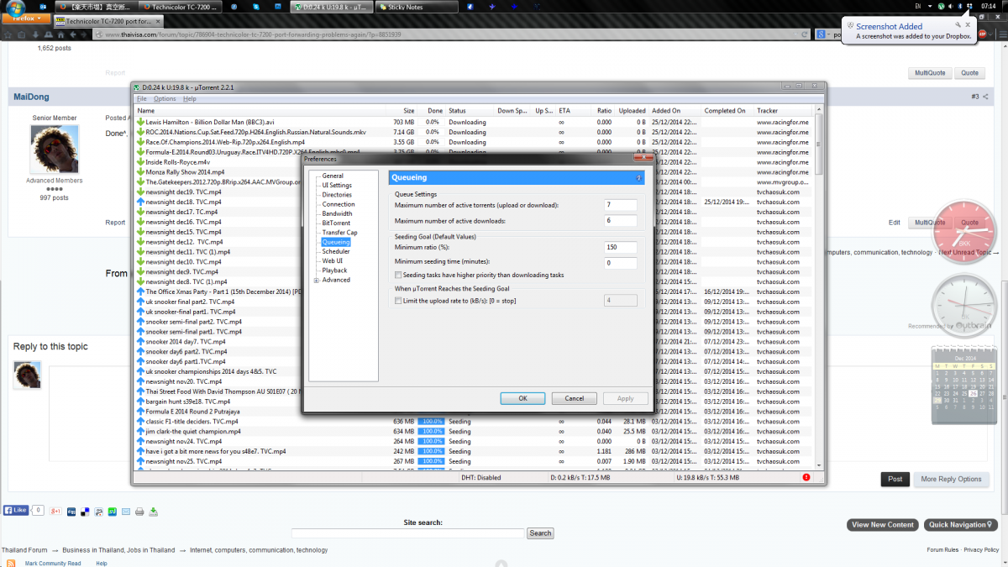1008x567 pixels.
Task: Click the Cancel button in Preferences
Action: pyautogui.click(x=574, y=398)
